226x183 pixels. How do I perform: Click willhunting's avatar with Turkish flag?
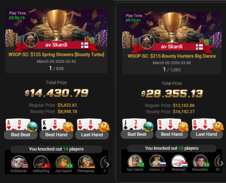click(41, 162)
